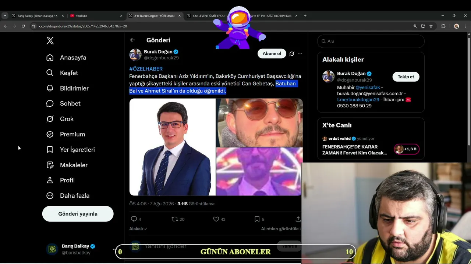Close the Barış Balkay X tab
Screen dimensions: 471x264
[x=63, y=16]
